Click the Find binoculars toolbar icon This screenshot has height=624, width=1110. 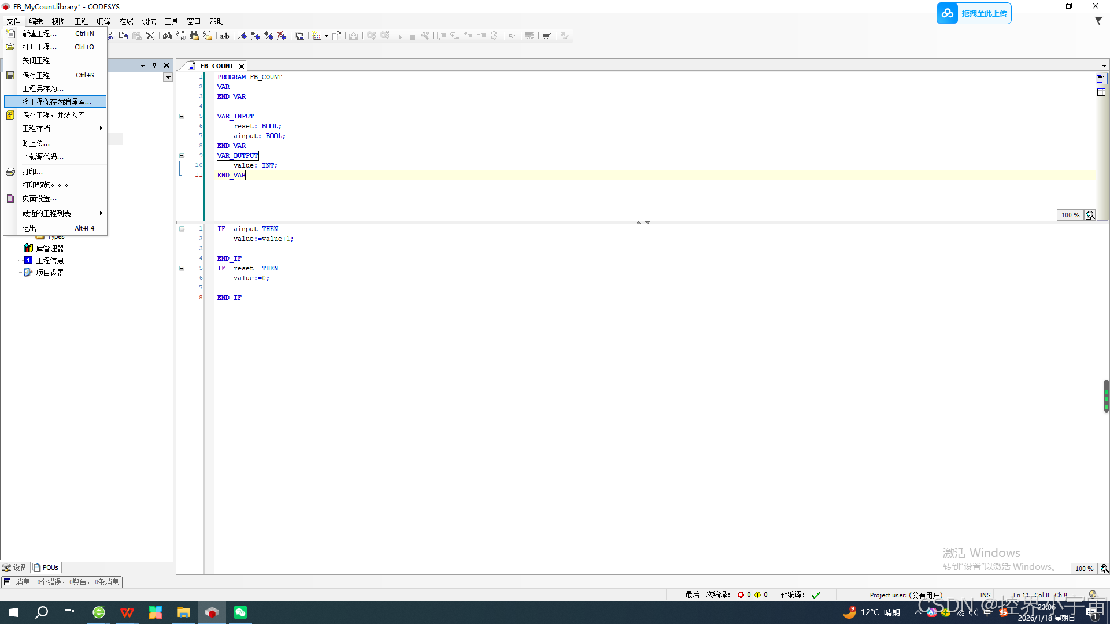click(x=167, y=36)
